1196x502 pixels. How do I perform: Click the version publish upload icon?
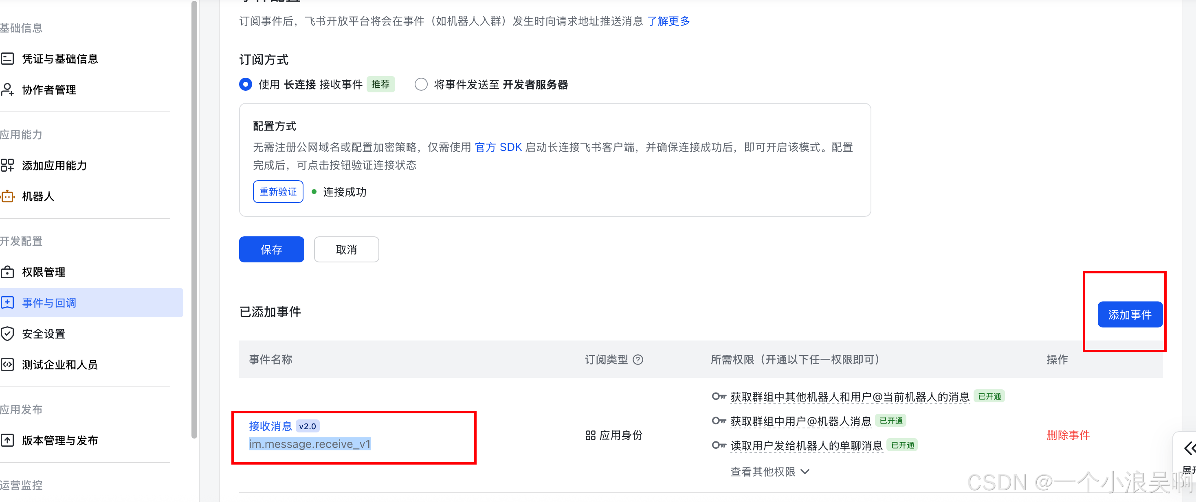pos(7,440)
